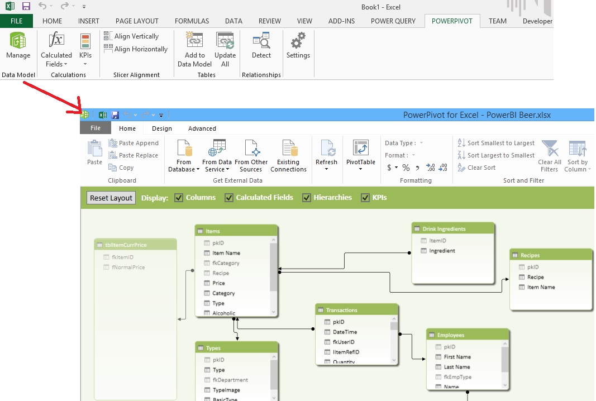Image resolution: width=596 pixels, height=401 pixels.
Task: Click the Add to Data Model icon
Action: click(x=194, y=41)
